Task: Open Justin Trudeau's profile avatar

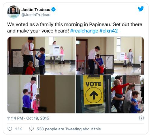Action: 14,12
